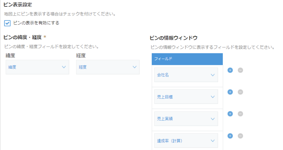The height and width of the screenshot is (150, 283).
Task: Expand the 達成率（計算） field dropdown
Action: pos(186,141)
